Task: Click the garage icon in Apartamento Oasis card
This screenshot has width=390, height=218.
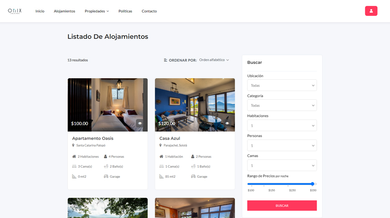Action: pos(106,176)
